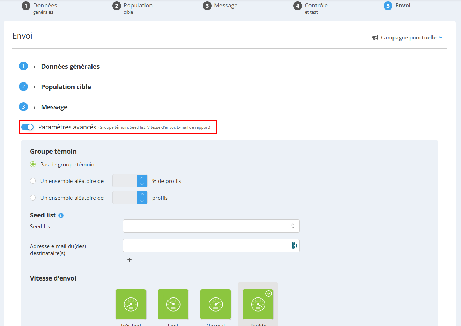The height and width of the screenshot is (326, 461).
Task: Go to step 4 Contrôle et test
Action: tap(311, 8)
